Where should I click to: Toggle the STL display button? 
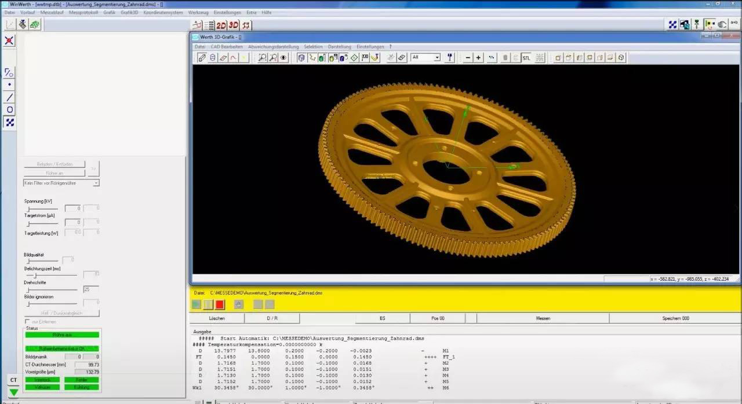coord(526,57)
